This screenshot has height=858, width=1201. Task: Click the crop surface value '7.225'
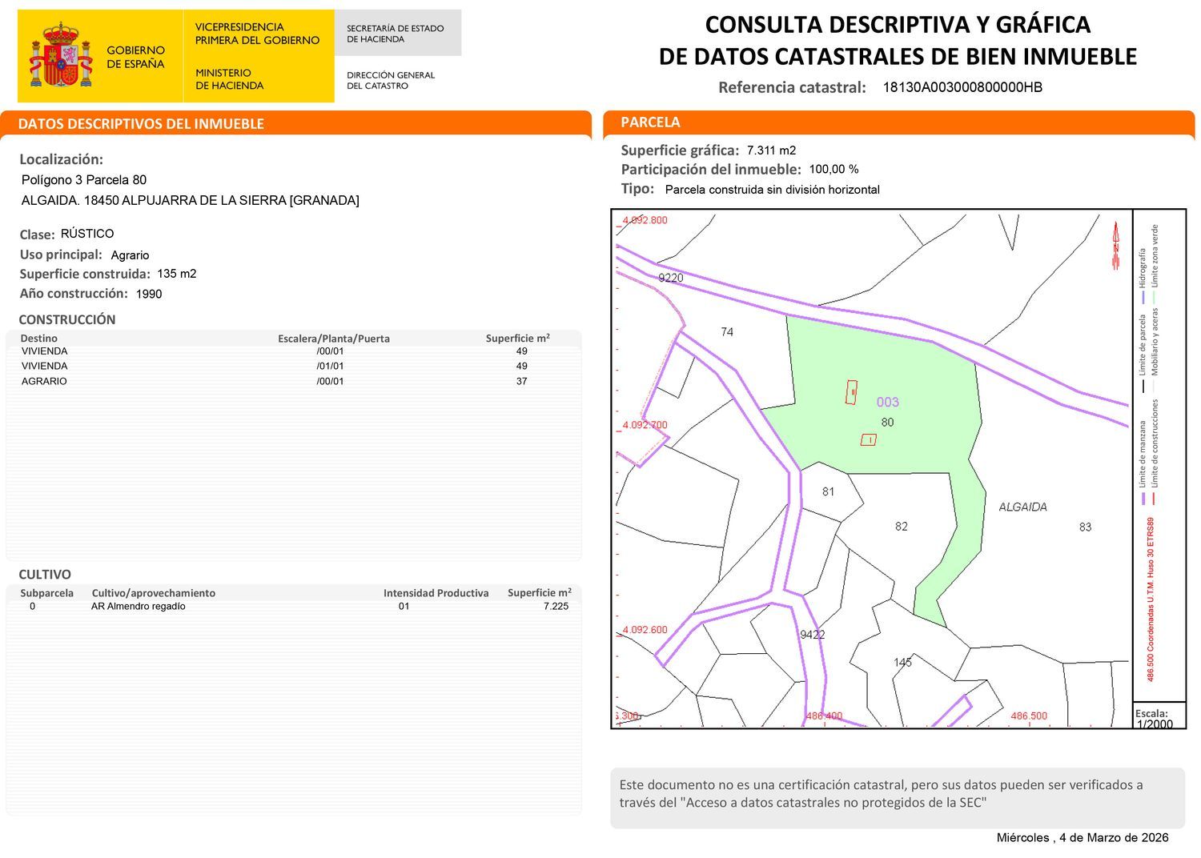[556, 607]
